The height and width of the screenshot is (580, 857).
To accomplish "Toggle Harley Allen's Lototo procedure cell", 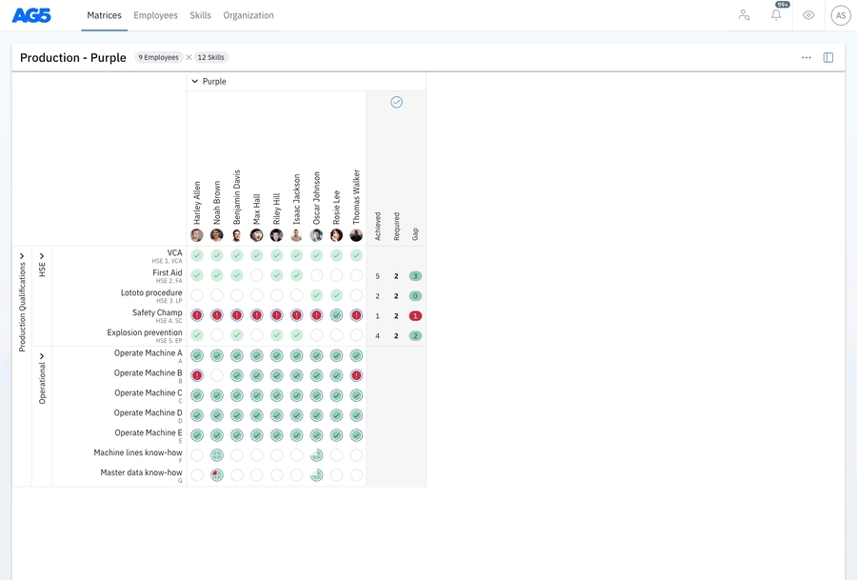I will [x=197, y=296].
